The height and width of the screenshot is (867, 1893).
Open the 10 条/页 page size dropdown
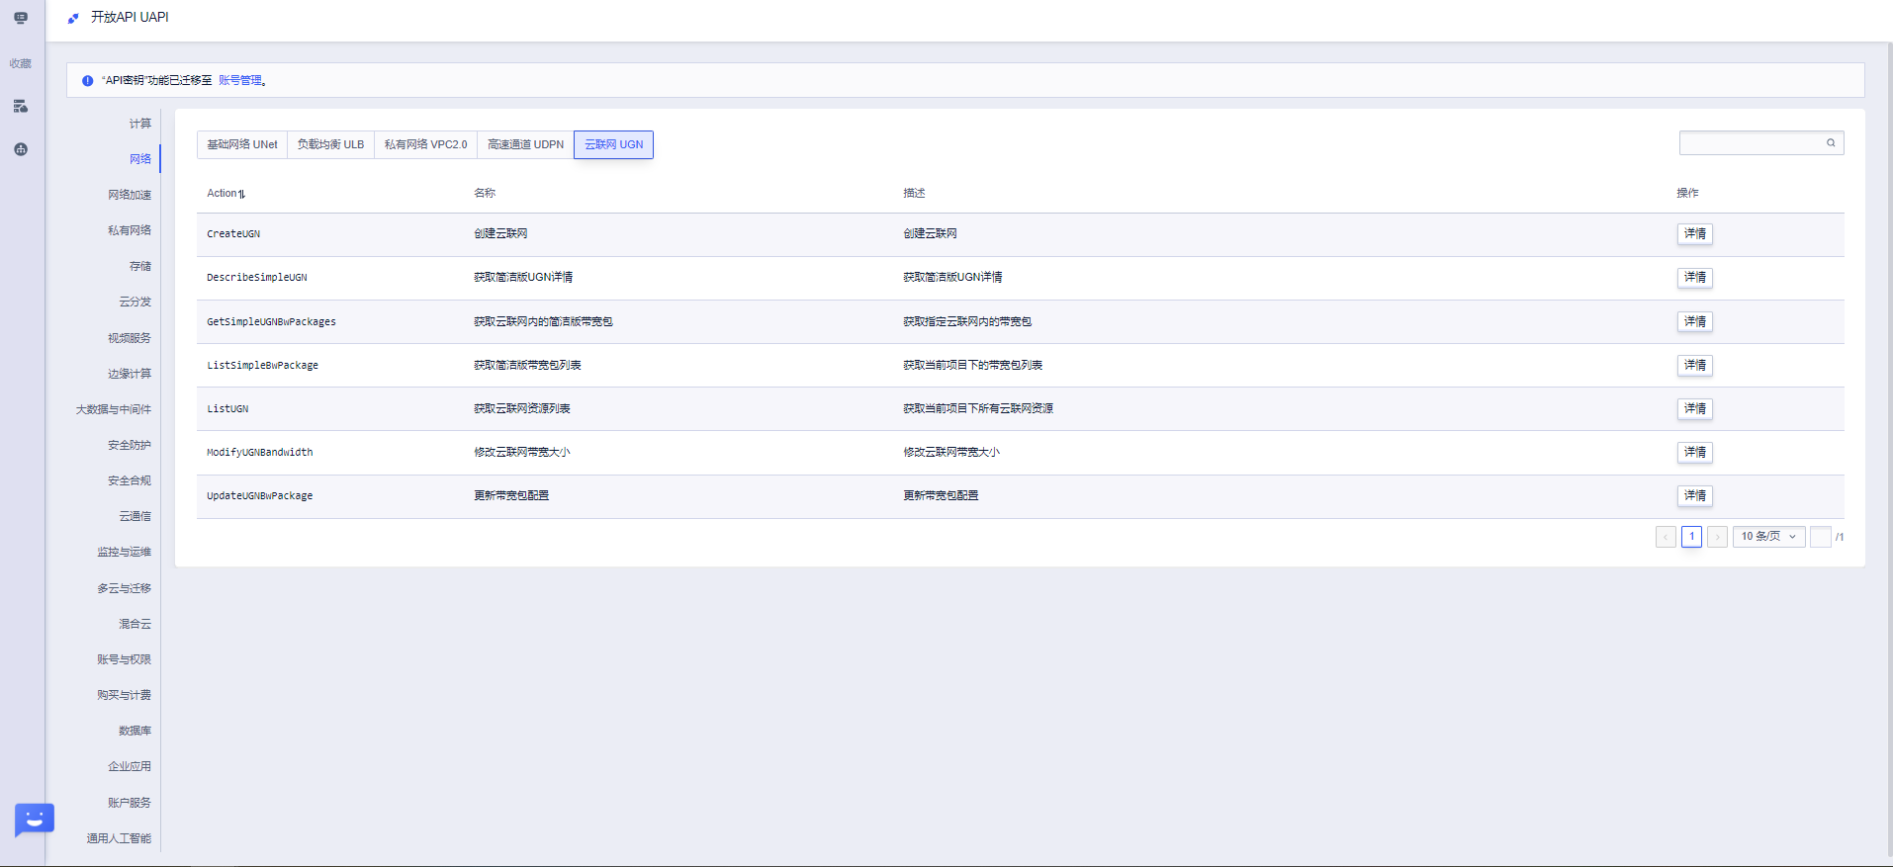coord(1768,537)
